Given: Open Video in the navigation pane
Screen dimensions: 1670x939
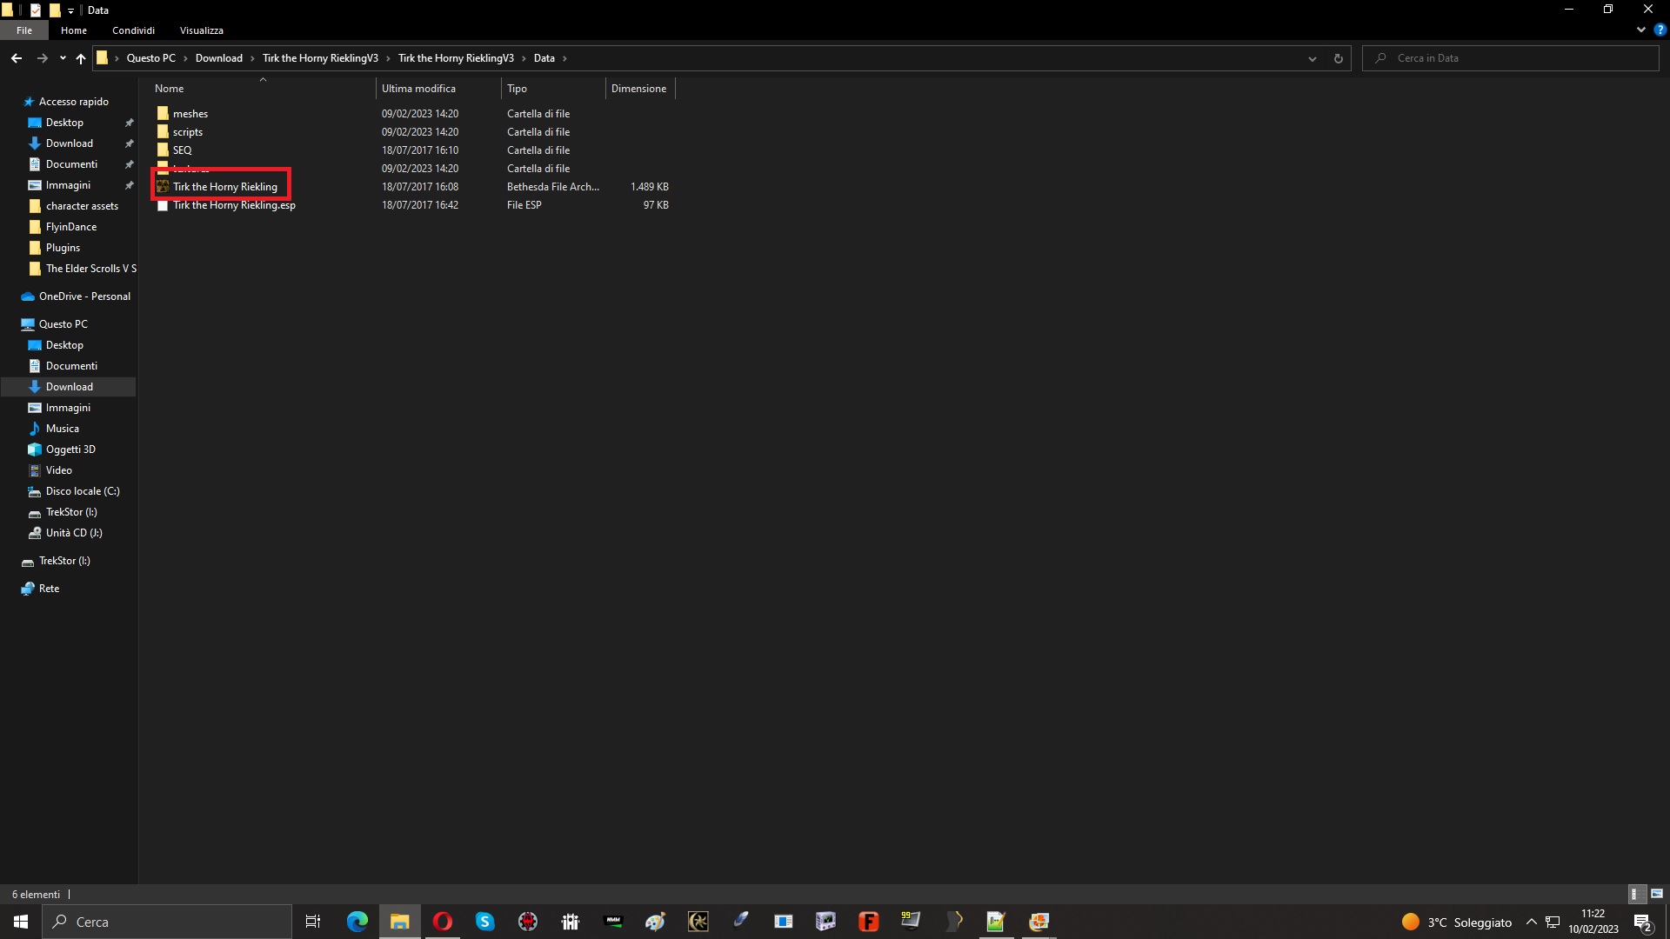Looking at the screenshot, I should pyautogui.click(x=59, y=470).
